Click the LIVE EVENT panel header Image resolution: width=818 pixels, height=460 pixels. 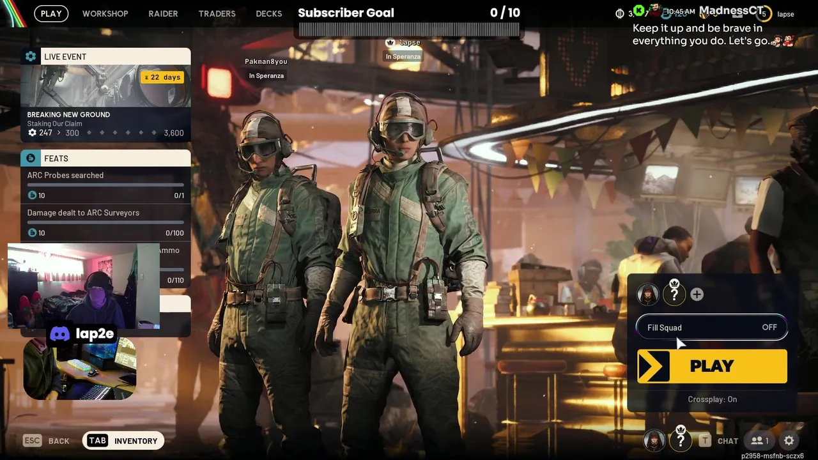pos(105,56)
